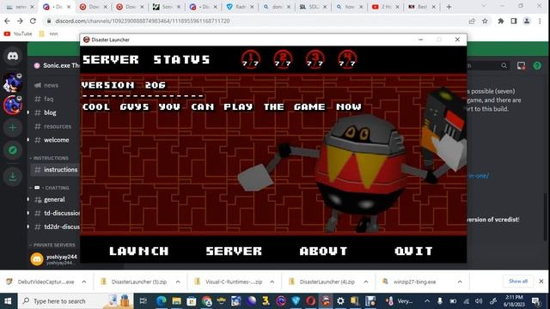This screenshot has width=550, height=309.
Task: Open Settings gear on taskbar
Action: pyautogui.click(x=340, y=301)
